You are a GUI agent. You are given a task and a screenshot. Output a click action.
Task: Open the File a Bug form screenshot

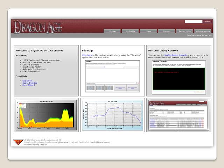click(112, 76)
